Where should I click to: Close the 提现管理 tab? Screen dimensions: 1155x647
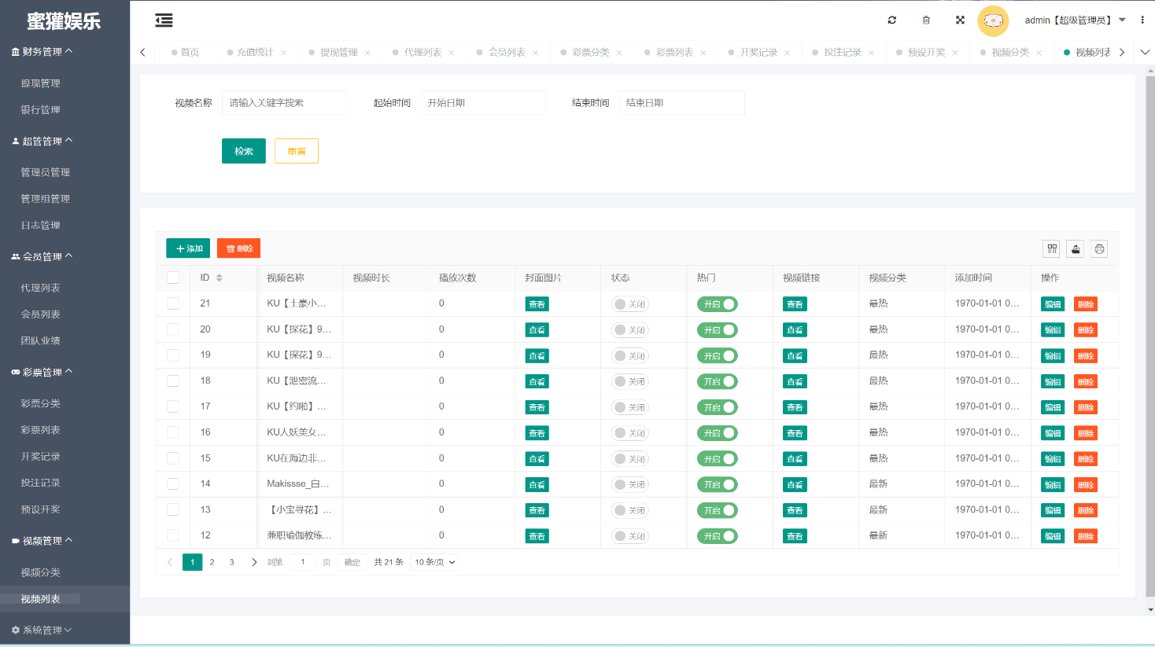[x=367, y=53]
